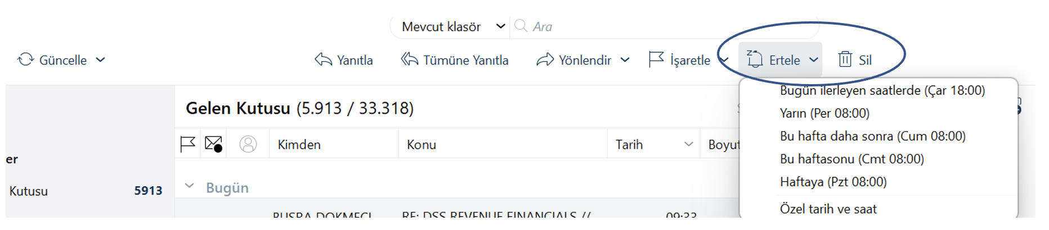Viewport: 1049px width, 230px height.
Task: Click the Tümüne Yanıtla reply-all icon
Action: pyautogui.click(x=409, y=59)
